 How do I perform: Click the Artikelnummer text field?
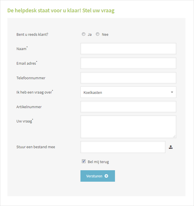coord(128,107)
